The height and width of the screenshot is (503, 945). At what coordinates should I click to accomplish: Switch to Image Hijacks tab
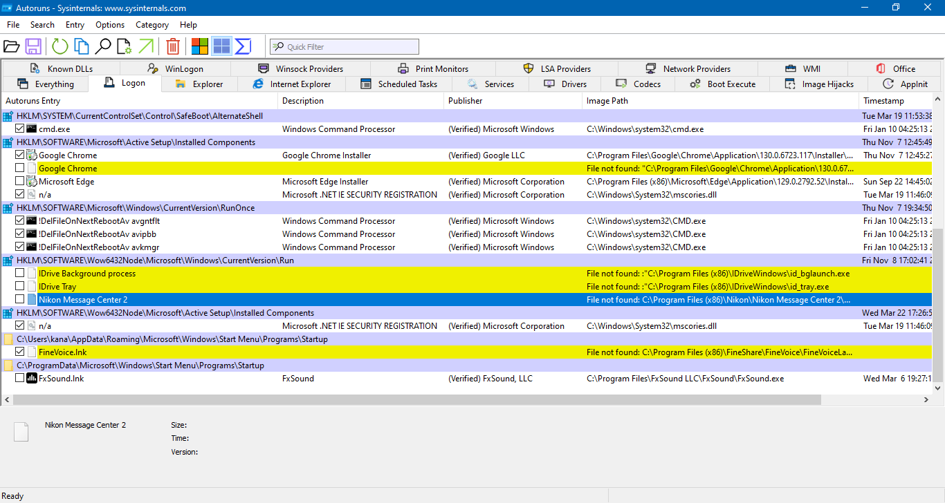click(x=819, y=84)
